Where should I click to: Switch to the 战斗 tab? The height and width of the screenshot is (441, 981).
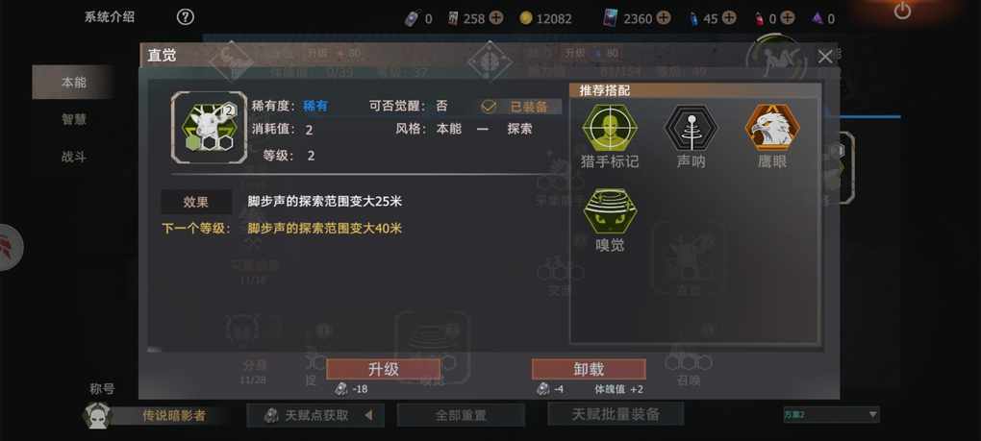pos(72,157)
